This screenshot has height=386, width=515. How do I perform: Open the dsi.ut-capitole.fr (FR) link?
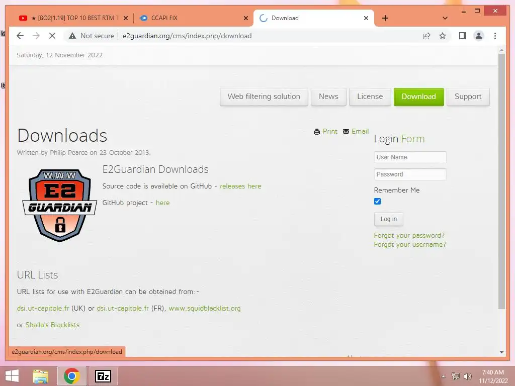(123, 308)
